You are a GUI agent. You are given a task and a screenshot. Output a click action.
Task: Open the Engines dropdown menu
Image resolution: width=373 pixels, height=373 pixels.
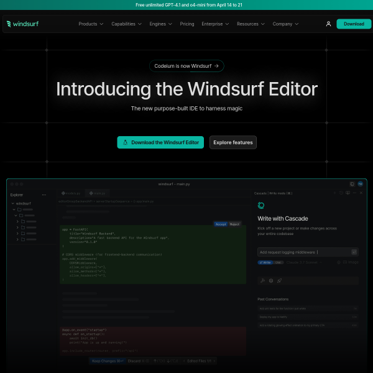point(160,24)
